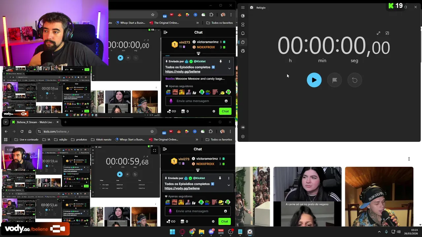Select the Beliene_R Stream tab
This screenshot has width=422, height=237.
[35, 122]
